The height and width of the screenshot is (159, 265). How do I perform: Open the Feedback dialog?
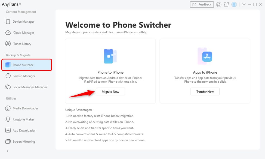[x=202, y=4]
